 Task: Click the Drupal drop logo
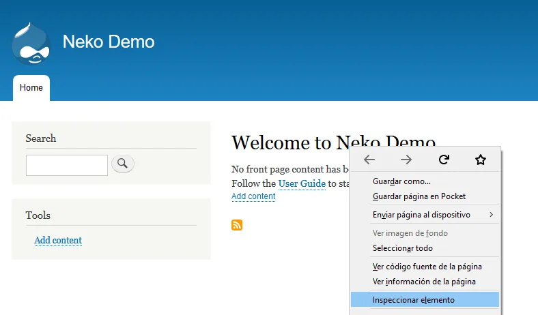[31, 44]
